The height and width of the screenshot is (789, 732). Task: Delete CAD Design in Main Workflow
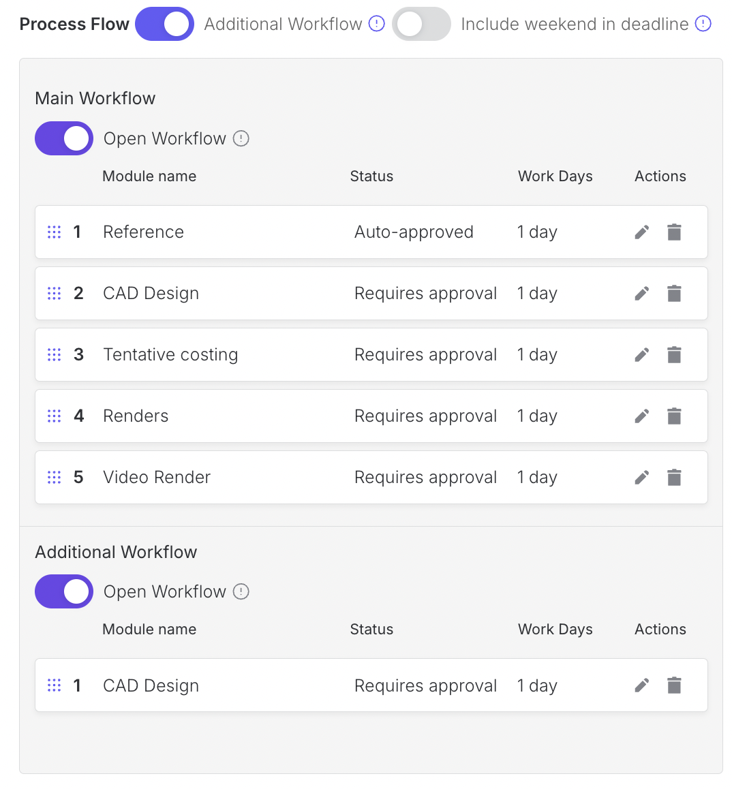click(674, 294)
